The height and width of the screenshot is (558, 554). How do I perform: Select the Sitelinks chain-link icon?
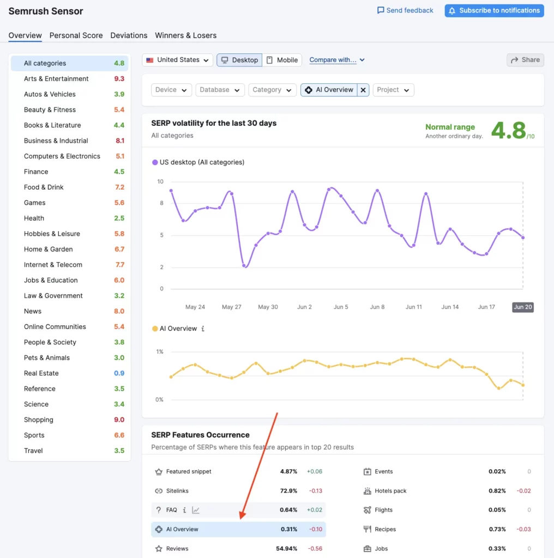tap(159, 491)
